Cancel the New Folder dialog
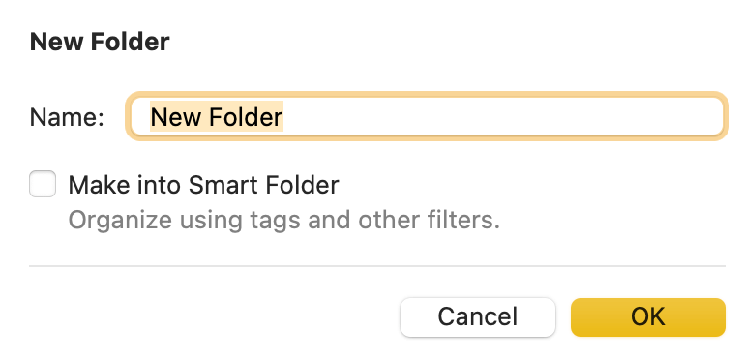The width and height of the screenshot is (743, 360). pos(478,316)
